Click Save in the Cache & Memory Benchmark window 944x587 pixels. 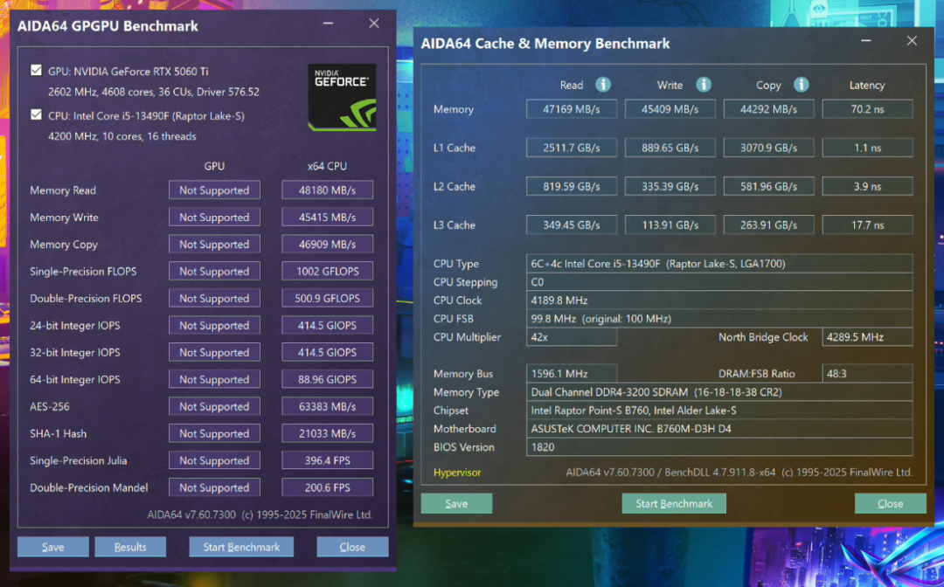pyautogui.click(x=456, y=503)
